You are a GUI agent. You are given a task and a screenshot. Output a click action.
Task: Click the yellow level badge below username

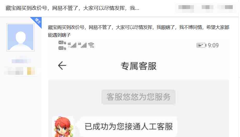31,71
